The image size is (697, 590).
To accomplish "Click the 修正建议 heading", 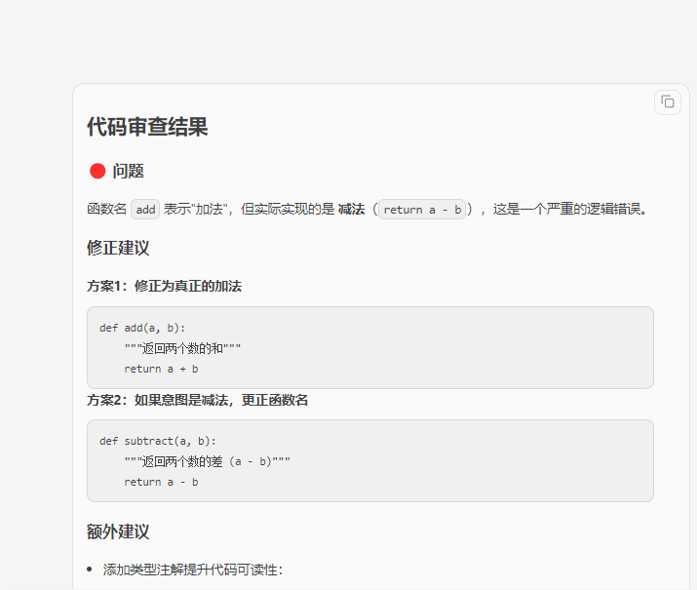I will tap(118, 248).
